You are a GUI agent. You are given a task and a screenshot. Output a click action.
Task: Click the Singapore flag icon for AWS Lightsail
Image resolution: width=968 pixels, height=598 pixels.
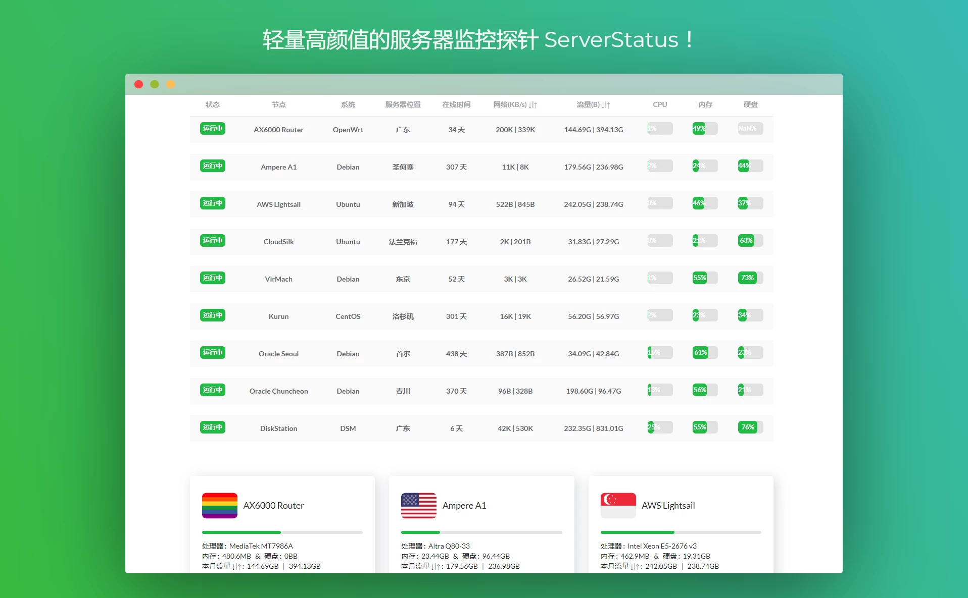click(x=618, y=505)
